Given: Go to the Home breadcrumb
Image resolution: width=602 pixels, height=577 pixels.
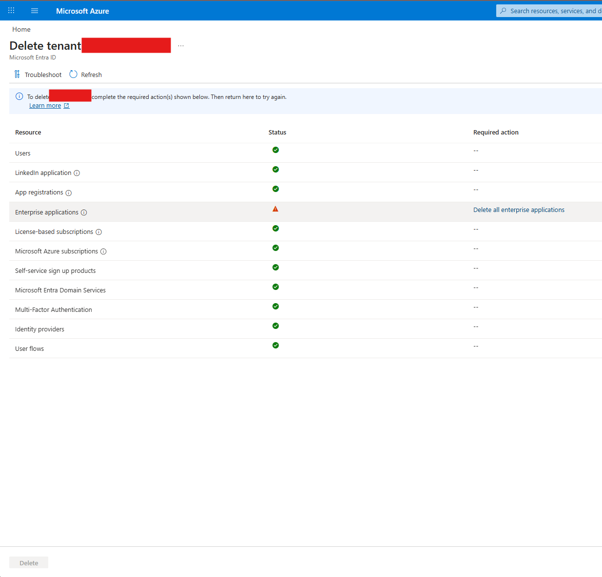Looking at the screenshot, I should pos(21,29).
